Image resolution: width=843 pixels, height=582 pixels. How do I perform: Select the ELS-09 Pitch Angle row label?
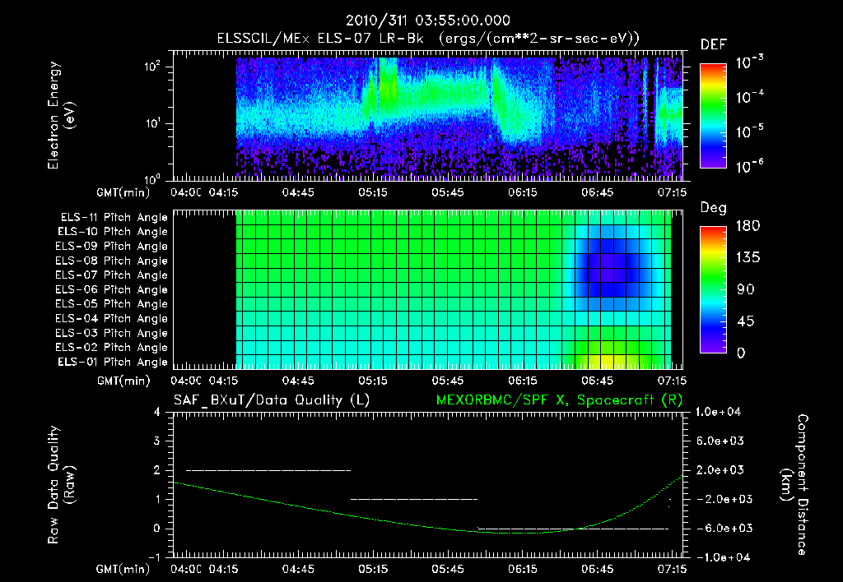[112, 247]
